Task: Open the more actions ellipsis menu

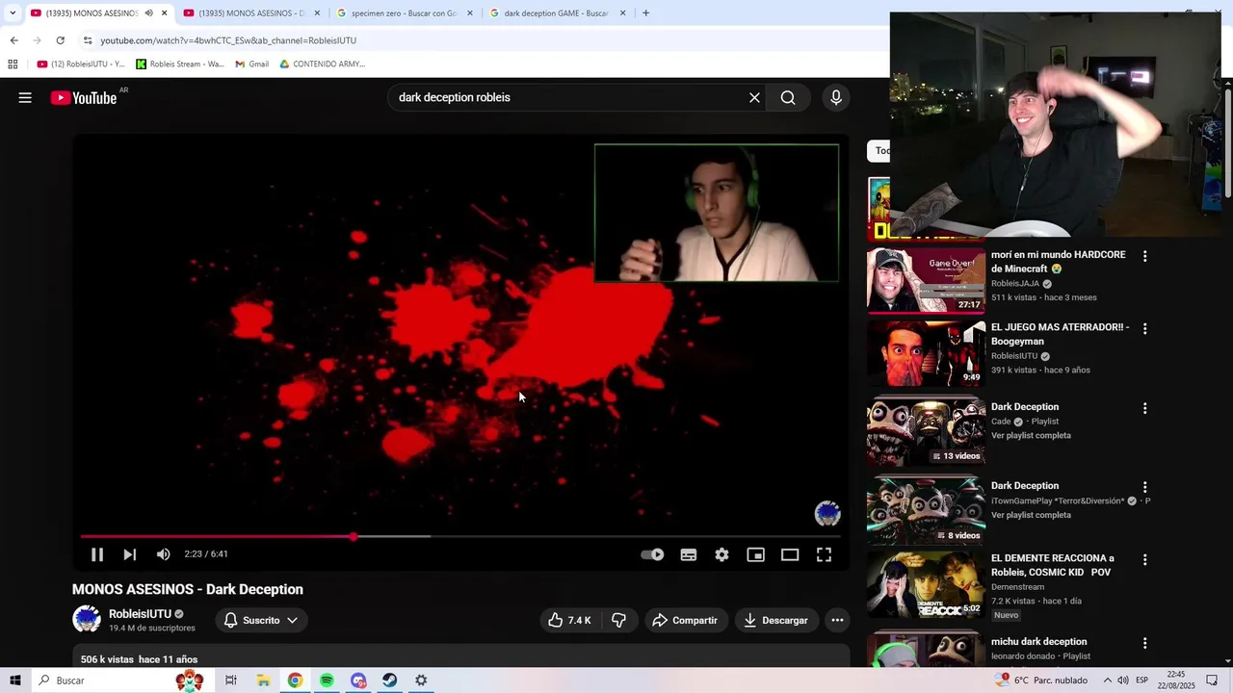Action: point(837,620)
